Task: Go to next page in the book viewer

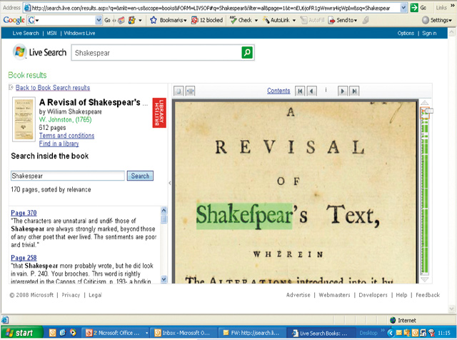Action: click(343, 91)
